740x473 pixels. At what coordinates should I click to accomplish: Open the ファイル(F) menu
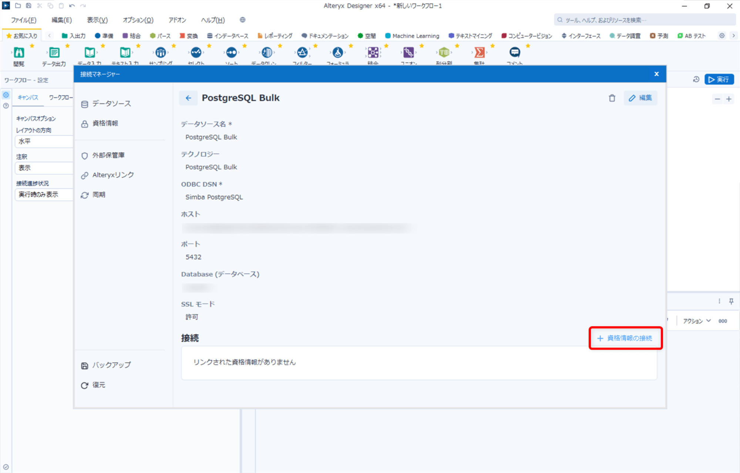click(x=24, y=20)
